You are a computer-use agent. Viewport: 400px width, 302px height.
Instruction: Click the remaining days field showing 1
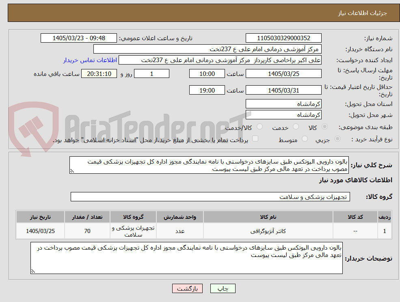pyautogui.click(x=151, y=74)
